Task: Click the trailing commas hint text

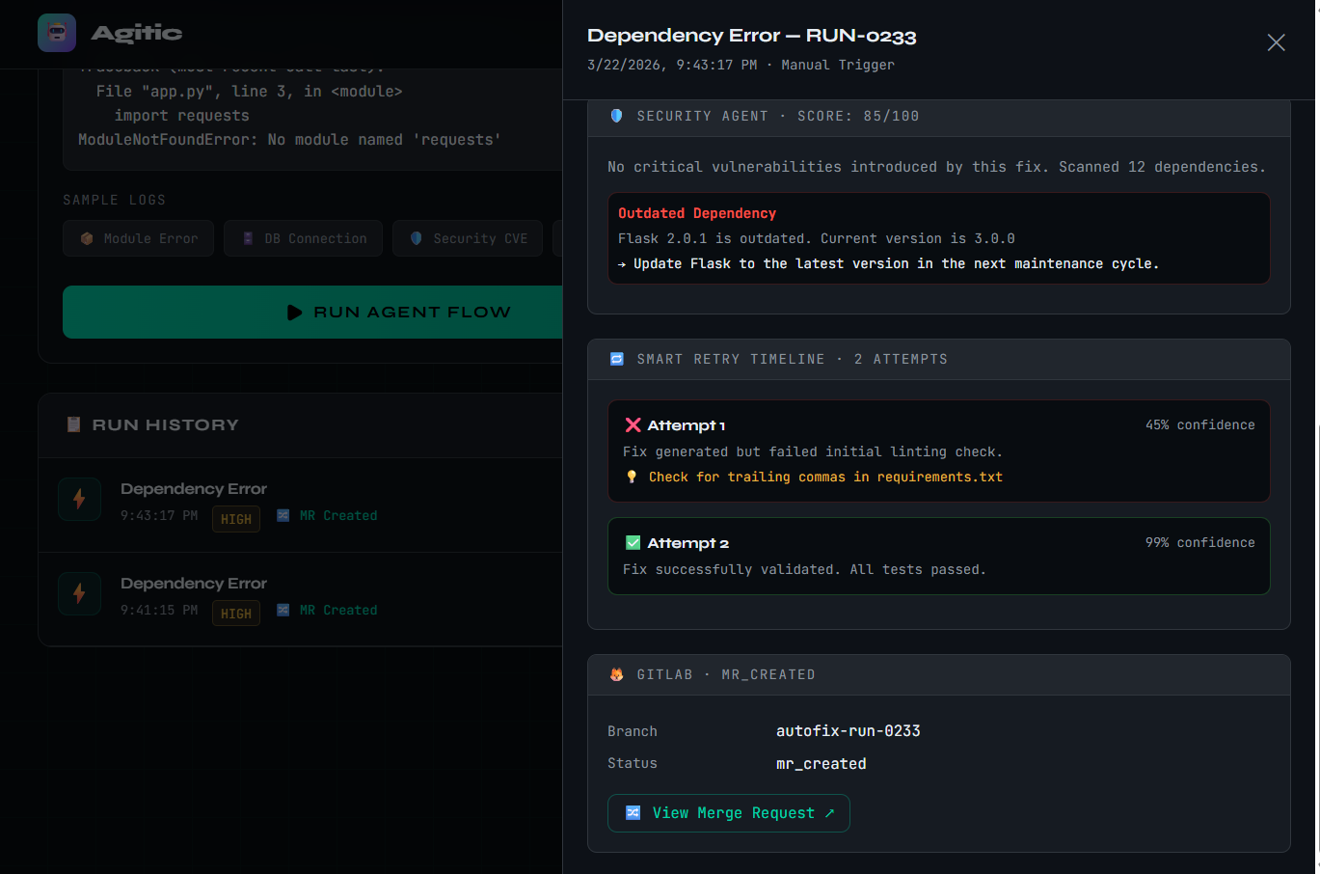Action: 825,477
